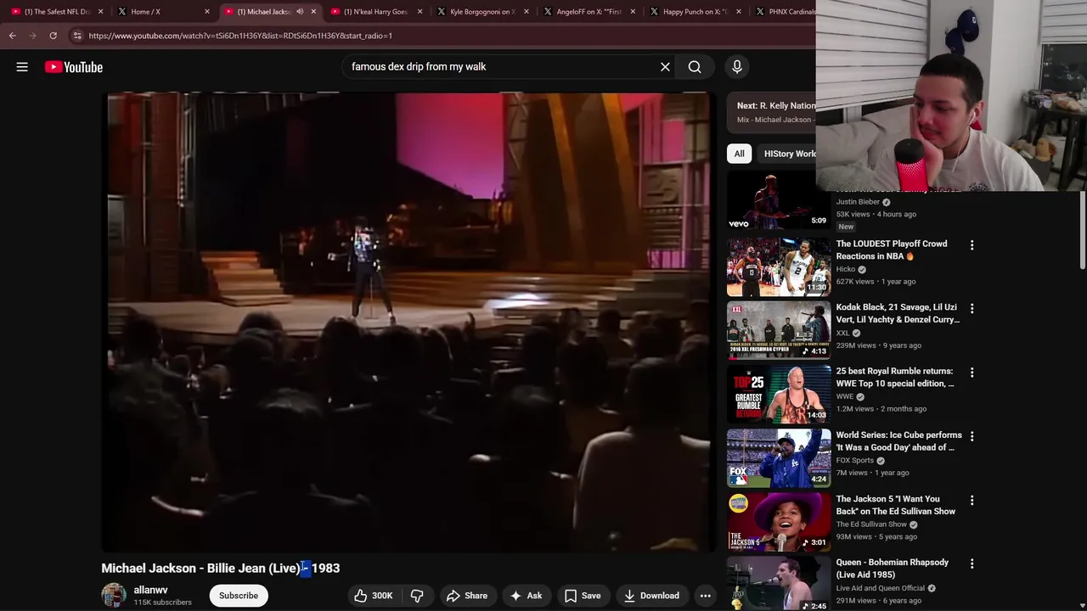Reload the page with the refresh icon
Image resolution: width=1087 pixels, height=611 pixels.
pyautogui.click(x=53, y=36)
